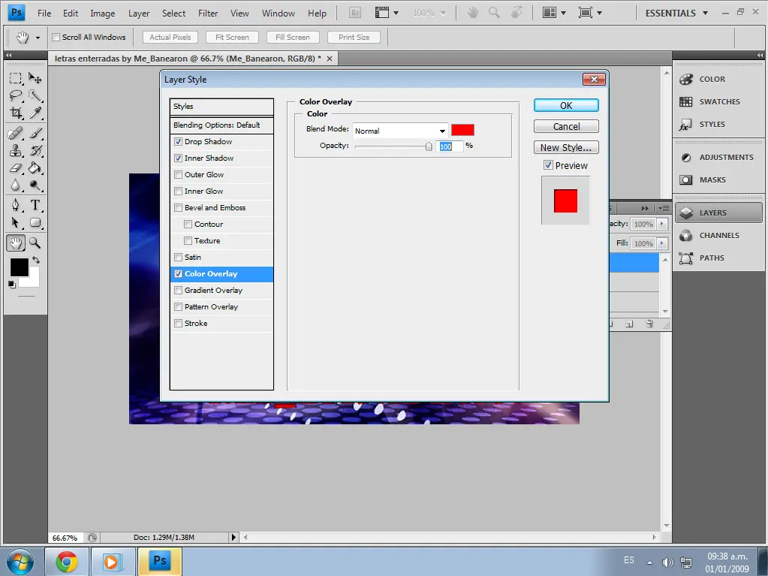Screen dimensions: 768x576
Task: Select the History Brush tool
Action: (x=35, y=150)
